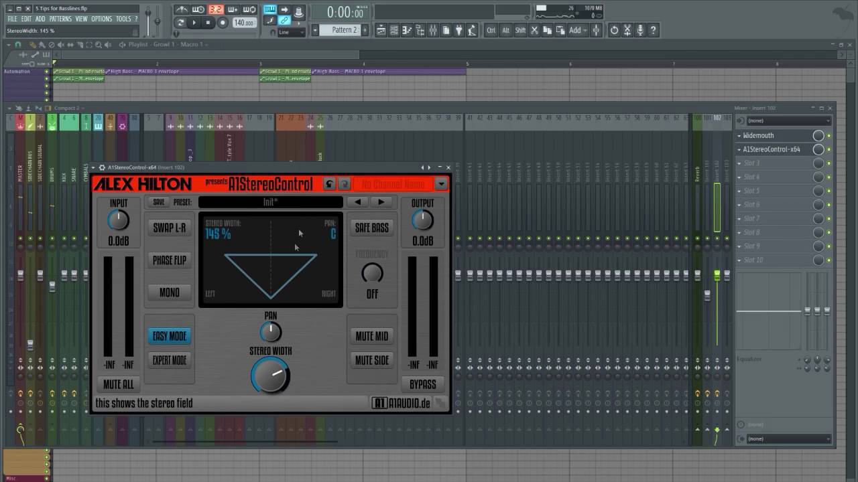Viewport: 858px width, 482px height.
Task: Click the FREQUENCY knob
Action: [x=372, y=272]
